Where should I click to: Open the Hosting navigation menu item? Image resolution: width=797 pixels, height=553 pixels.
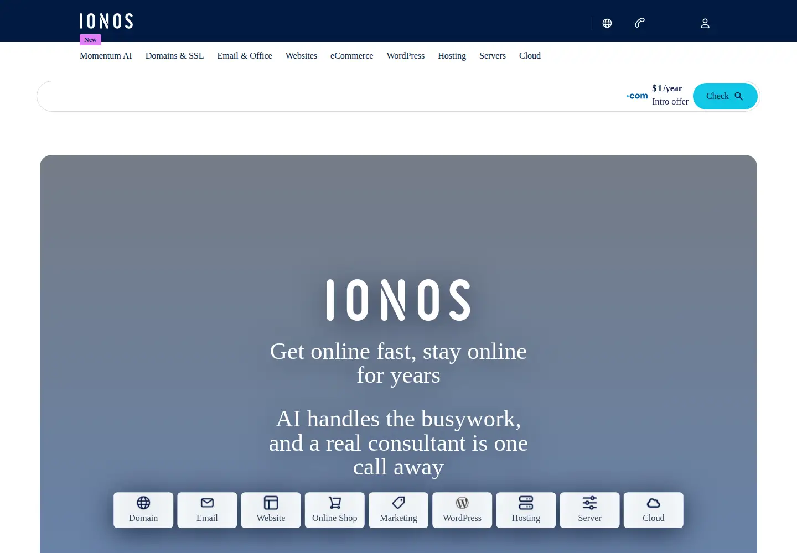pos(452,56)
